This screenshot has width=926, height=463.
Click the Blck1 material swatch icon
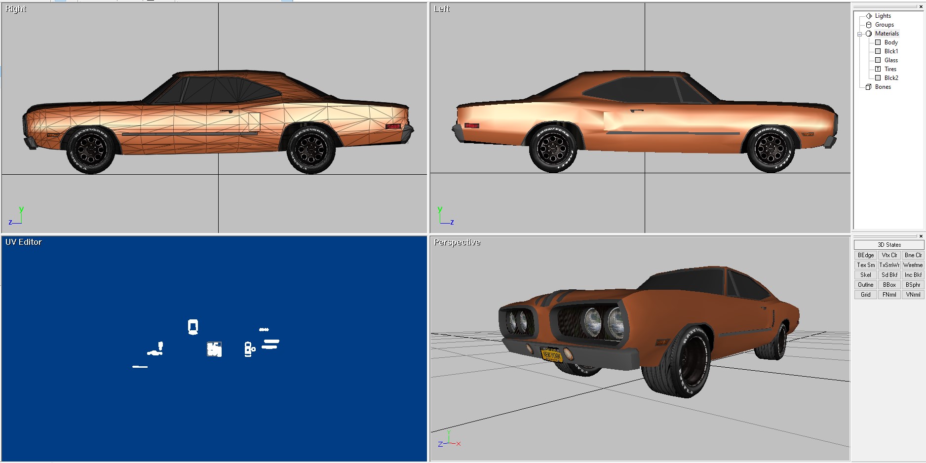[x=878, y=51]
